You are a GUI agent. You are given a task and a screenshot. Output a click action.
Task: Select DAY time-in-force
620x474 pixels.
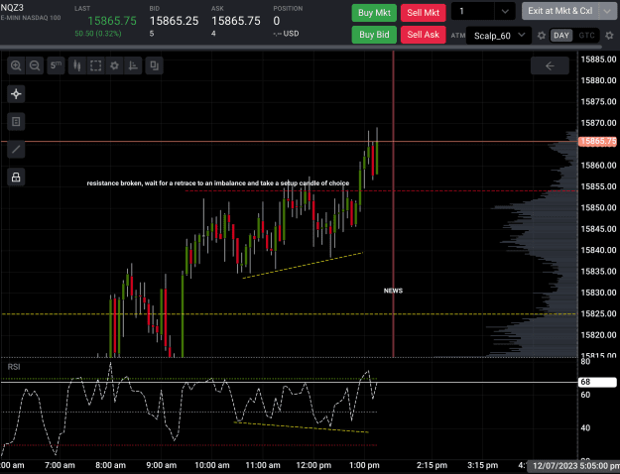pos(561,36)
